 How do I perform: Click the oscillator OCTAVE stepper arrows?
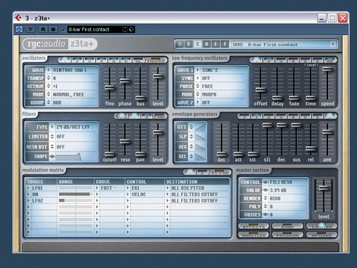[x=48, y=86]
